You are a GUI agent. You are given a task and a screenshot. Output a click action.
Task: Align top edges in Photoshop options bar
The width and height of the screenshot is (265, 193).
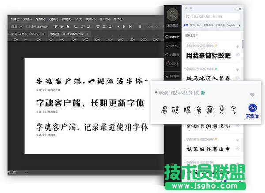point(56,26)
